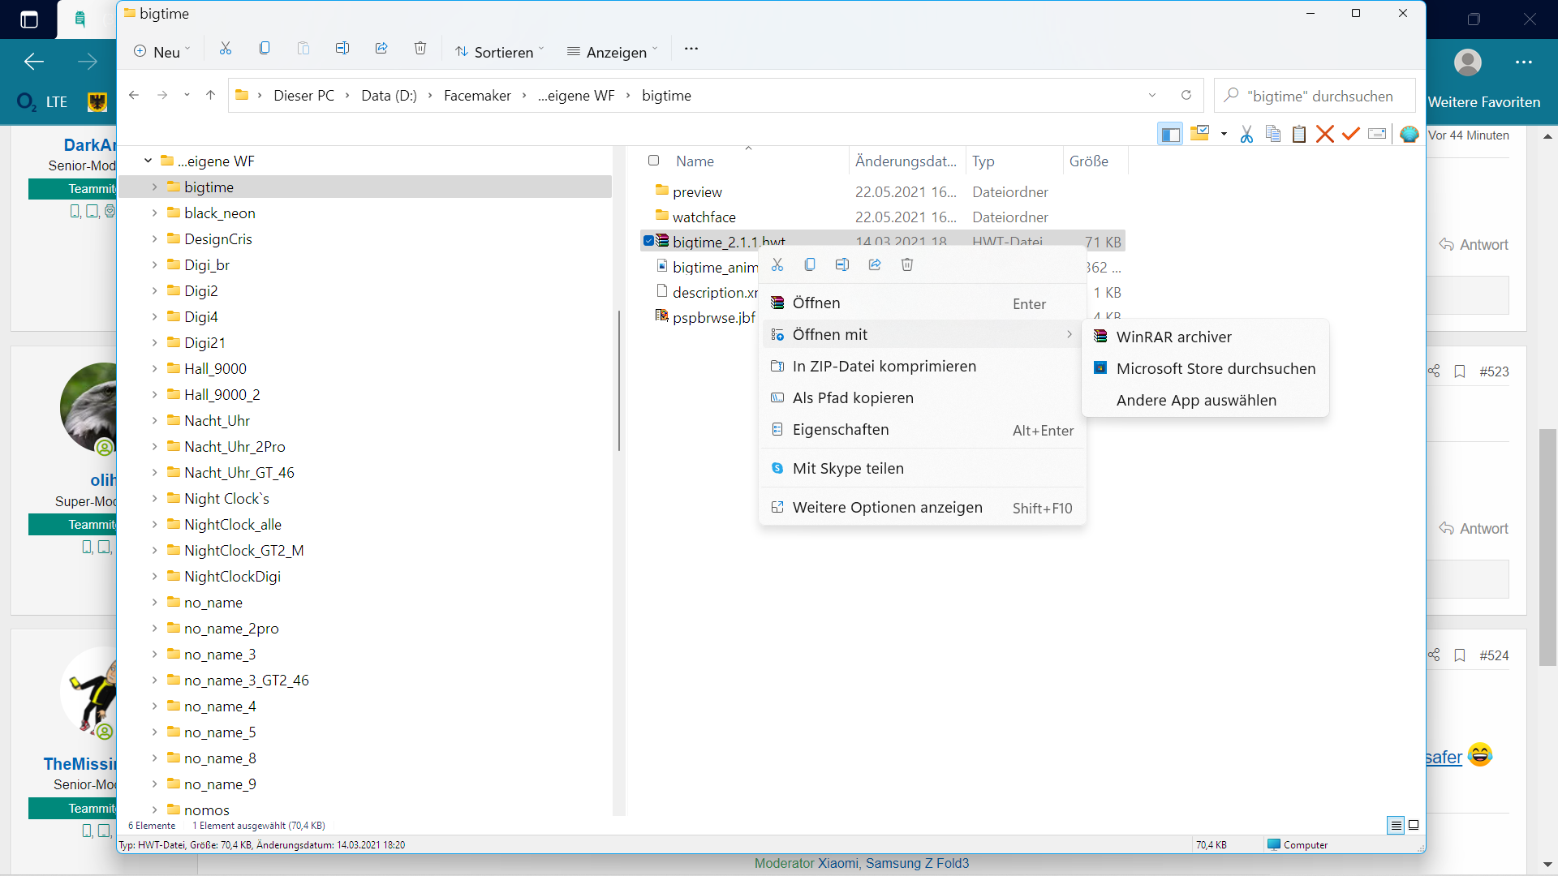Viewport: 1558px width, 876px height.
Task: Open Classic Explorer shell settings icon
Action: tap(1410, 134)
